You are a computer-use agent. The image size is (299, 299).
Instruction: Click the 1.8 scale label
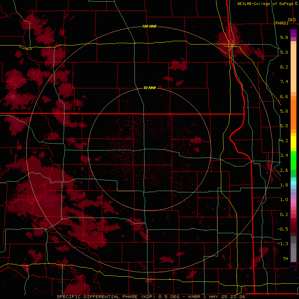point(284,185)
